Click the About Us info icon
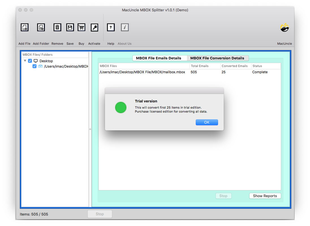The width and height of the screenshot is (310, 226). click(125, 27)
